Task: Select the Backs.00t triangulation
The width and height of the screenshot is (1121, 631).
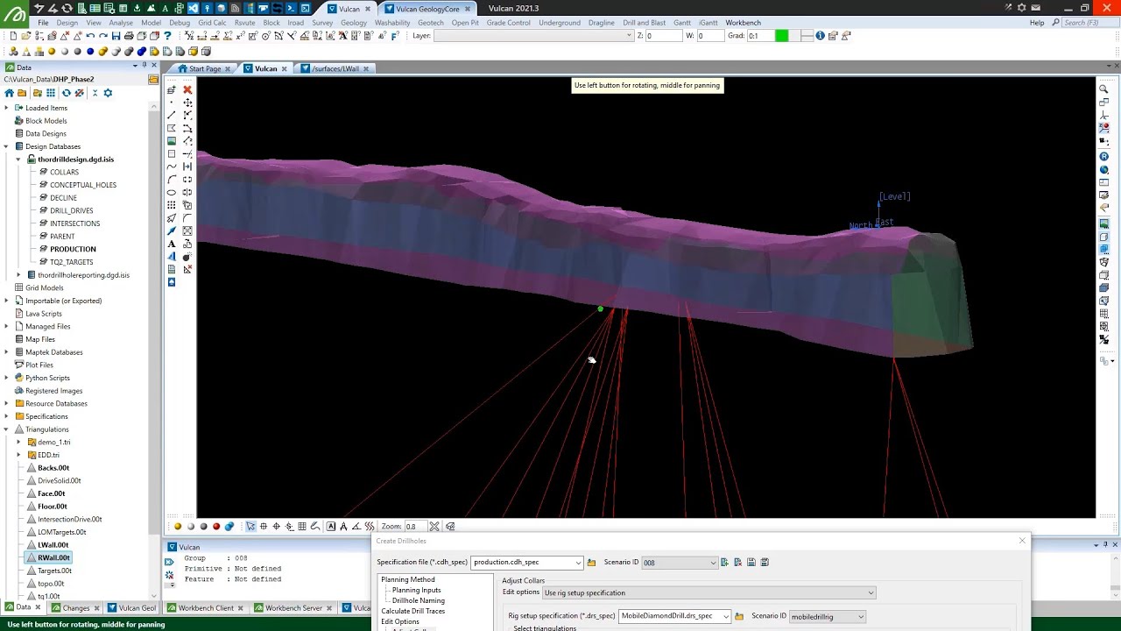Action: click(53, 468)
